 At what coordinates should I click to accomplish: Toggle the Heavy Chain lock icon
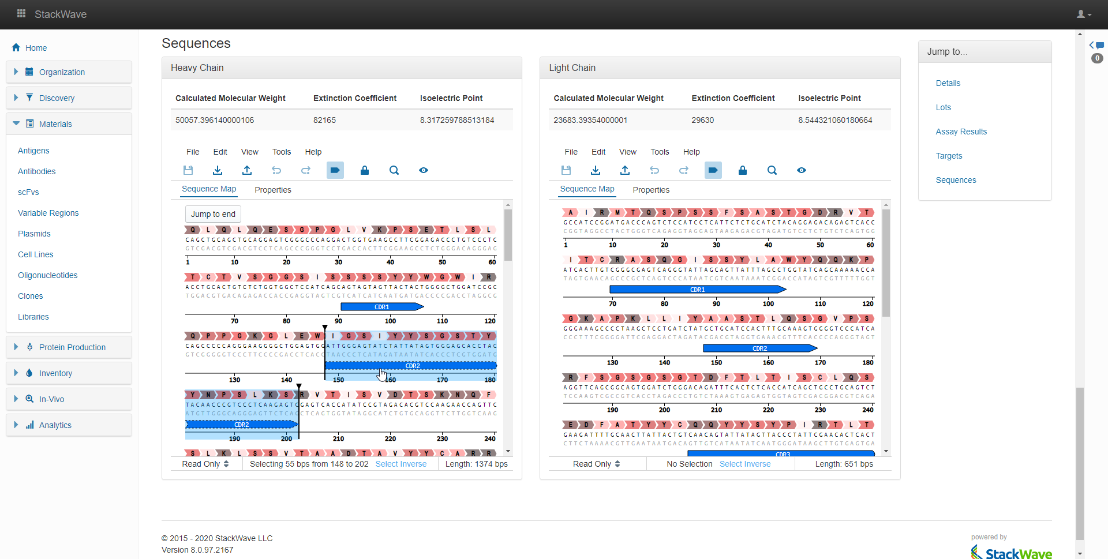coord(365,170)
